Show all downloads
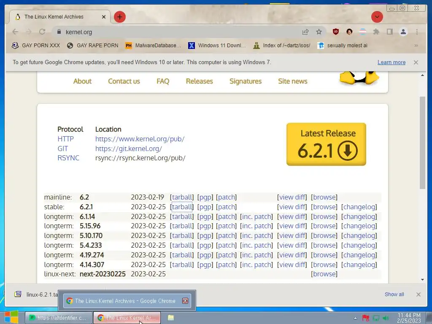Viewport: 432px width, 324px height. (394, 294)
